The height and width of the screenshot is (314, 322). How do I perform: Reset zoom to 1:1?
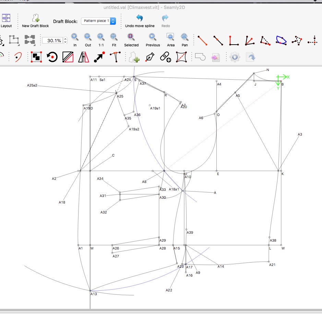tap(100, 37)
